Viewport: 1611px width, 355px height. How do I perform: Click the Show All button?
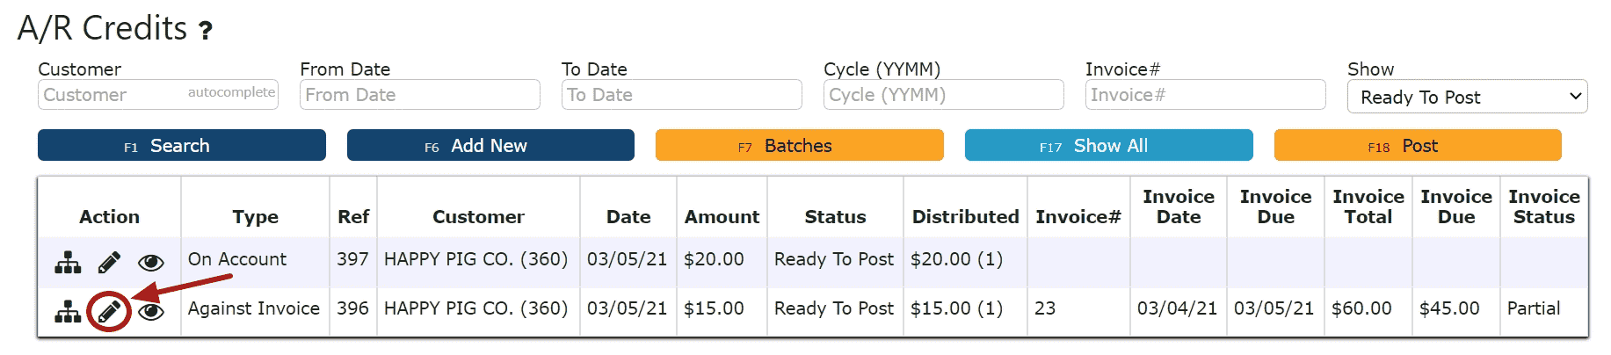[1109, 145]
